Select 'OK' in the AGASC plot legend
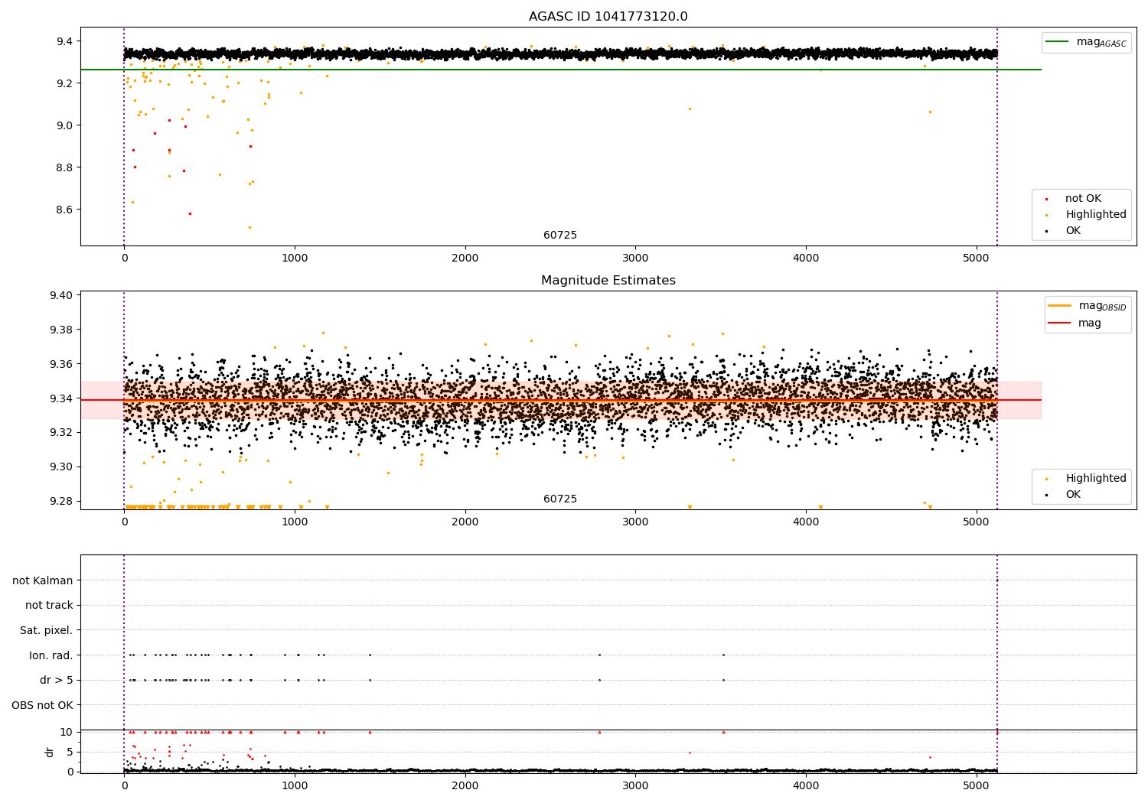 click(1073, 231)
